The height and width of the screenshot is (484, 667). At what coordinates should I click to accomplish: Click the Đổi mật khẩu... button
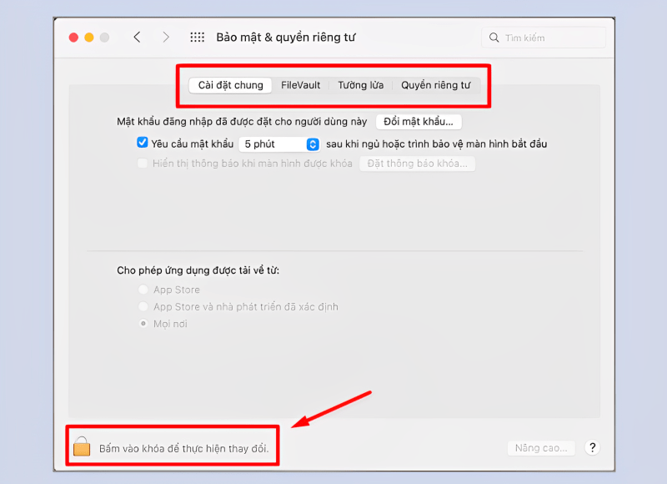click(419, 122)
